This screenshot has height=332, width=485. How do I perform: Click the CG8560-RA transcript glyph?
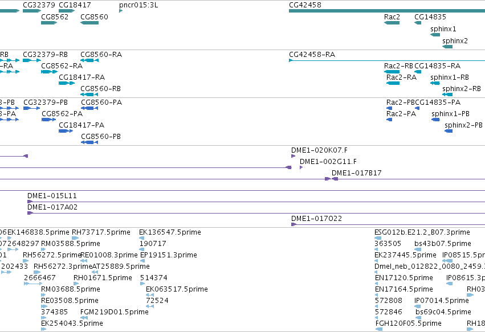click(x=89, y=60)
